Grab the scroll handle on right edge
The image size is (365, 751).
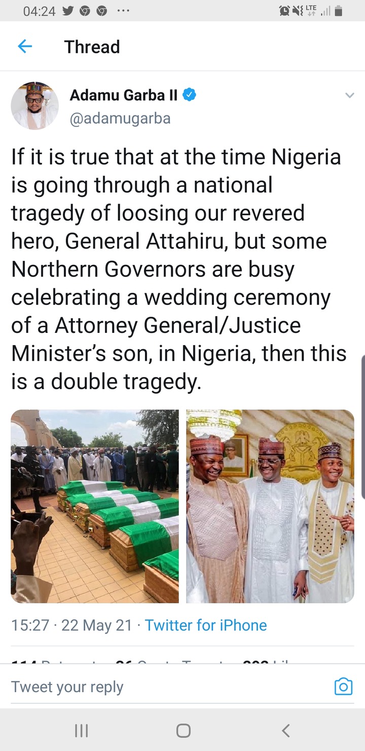(x=363, y=426)
